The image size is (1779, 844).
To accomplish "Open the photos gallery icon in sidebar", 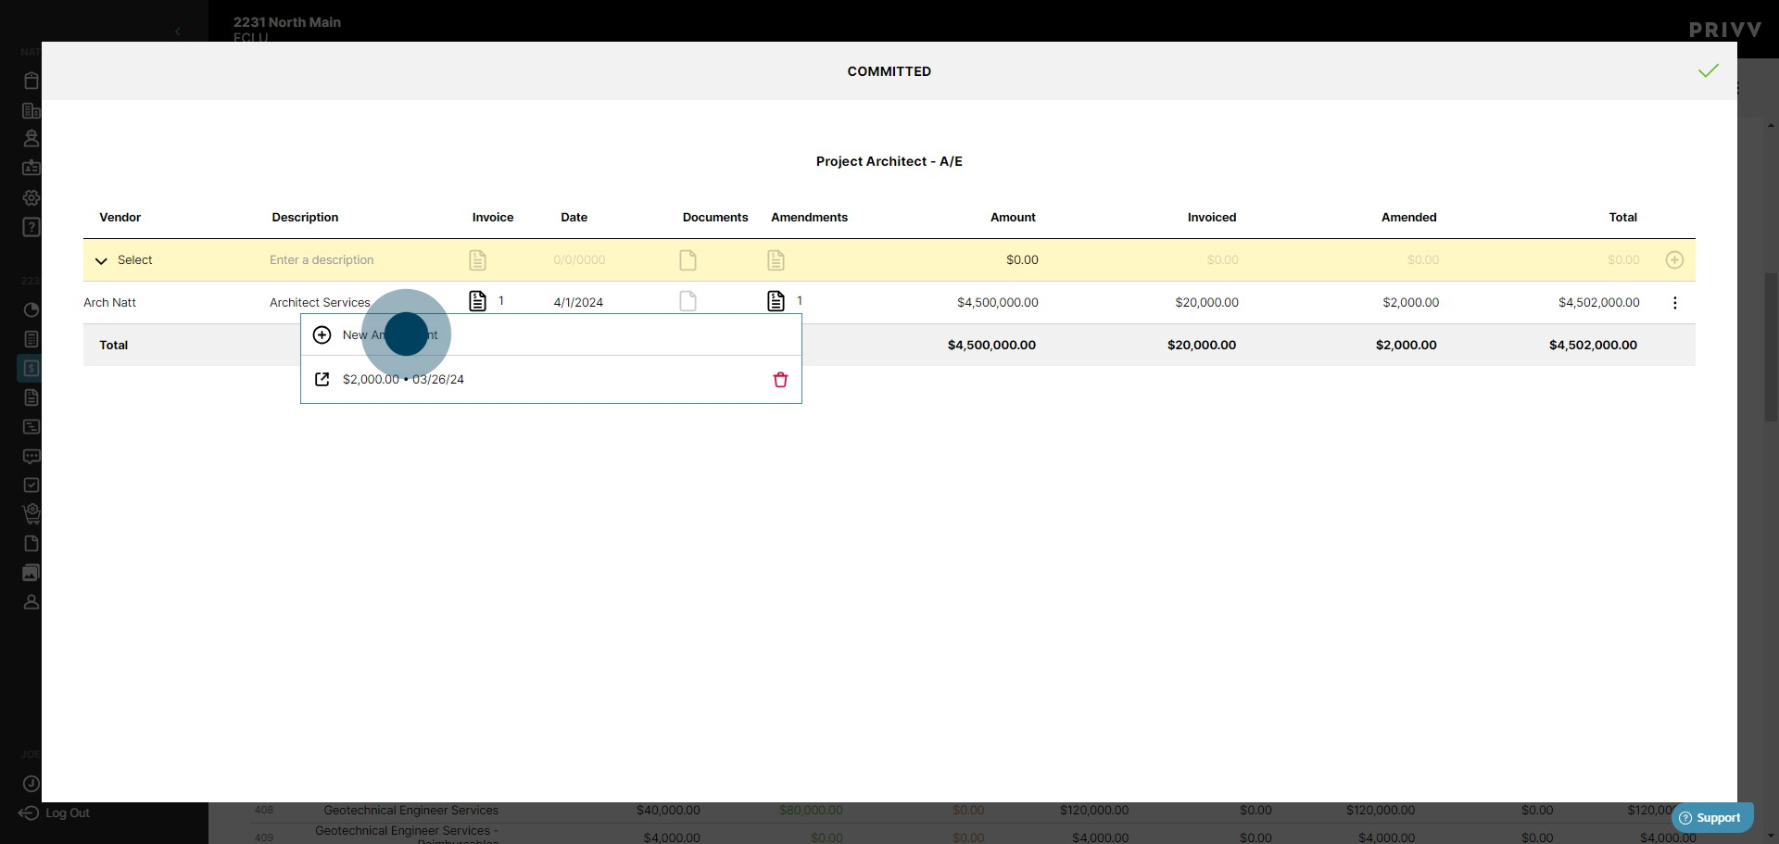I will [31, 573].
